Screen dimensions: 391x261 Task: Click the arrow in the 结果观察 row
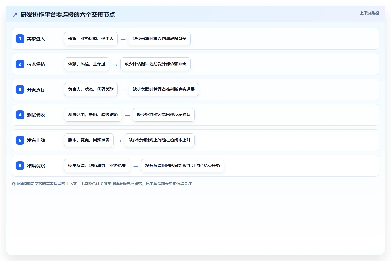(x=136, y=166)
